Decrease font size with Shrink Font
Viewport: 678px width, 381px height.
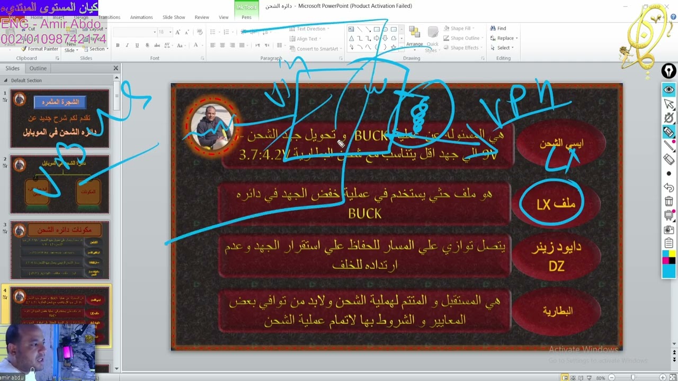(187, 32)
